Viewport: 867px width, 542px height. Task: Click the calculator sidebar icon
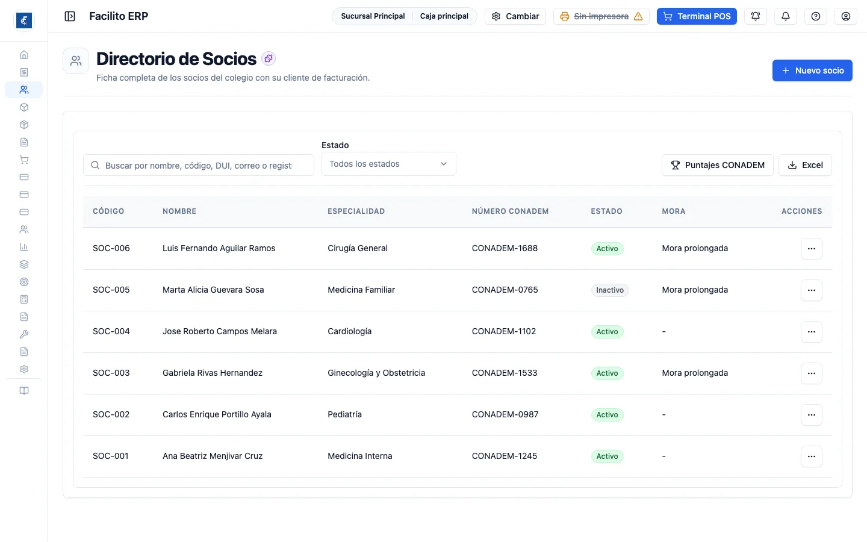click(x=24, y=299)
